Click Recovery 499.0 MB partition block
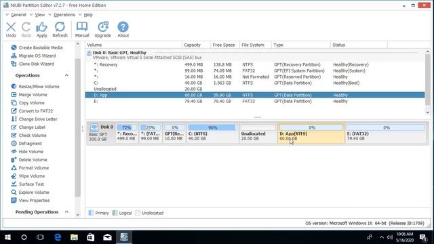 [127, 133]
